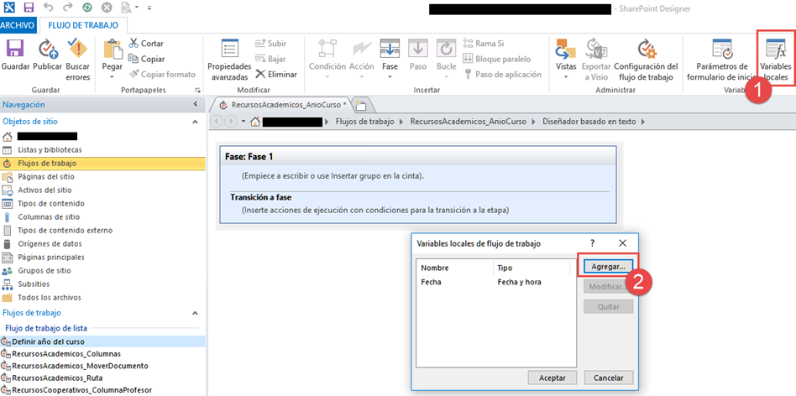This screenshot has width=796, height=396.
Task: Click Agregar... button in dialog
Action: click(x=608, y=266)
